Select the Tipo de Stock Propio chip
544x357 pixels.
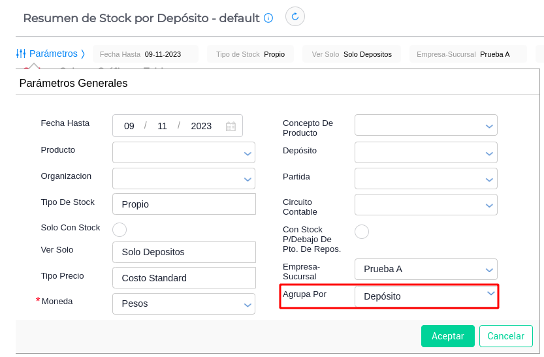point(250,54)
